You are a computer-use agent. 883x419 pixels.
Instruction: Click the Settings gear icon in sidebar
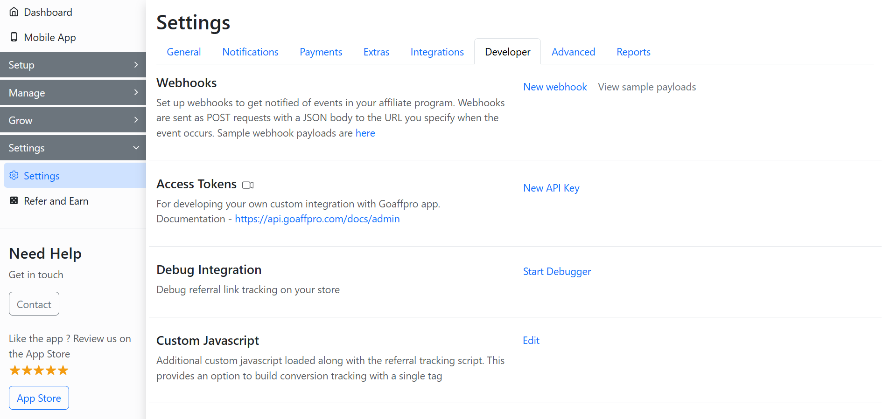point(14,176)
